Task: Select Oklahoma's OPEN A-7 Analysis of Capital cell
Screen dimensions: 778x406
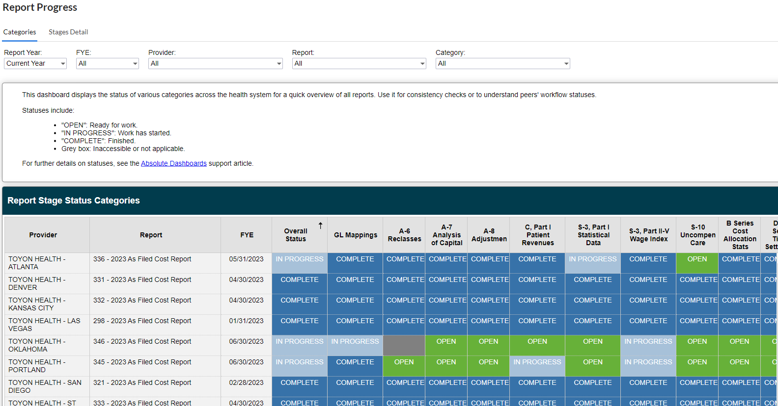Action: pyautogui.click(x=446, y=345)
